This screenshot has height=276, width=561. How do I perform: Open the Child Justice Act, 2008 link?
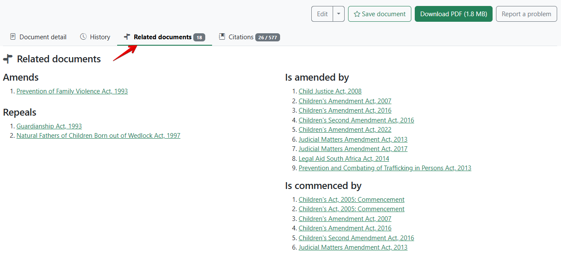[x=330, y=91]
